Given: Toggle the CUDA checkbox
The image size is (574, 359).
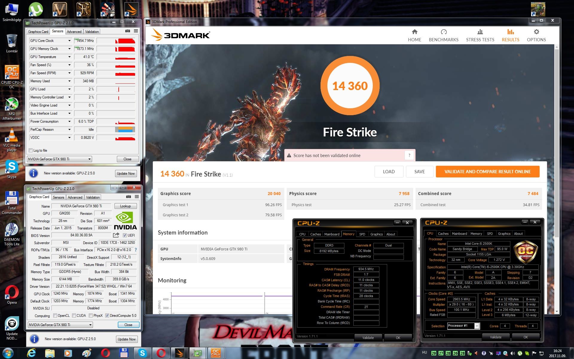Looking at the screenshot, I should [x=74, y=316].
